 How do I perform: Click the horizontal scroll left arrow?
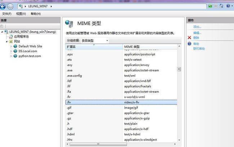pyautogui.click(x=67, y=144)
